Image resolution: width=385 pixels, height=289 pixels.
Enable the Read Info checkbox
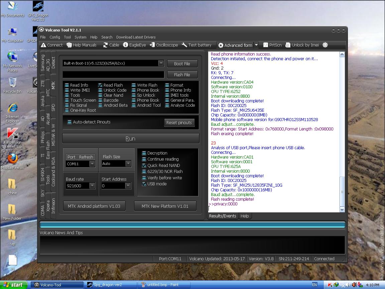point(67,85)
